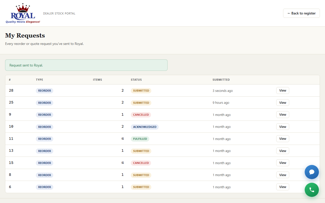Select CANCELLED status on request 15

(x=141, y=163)
